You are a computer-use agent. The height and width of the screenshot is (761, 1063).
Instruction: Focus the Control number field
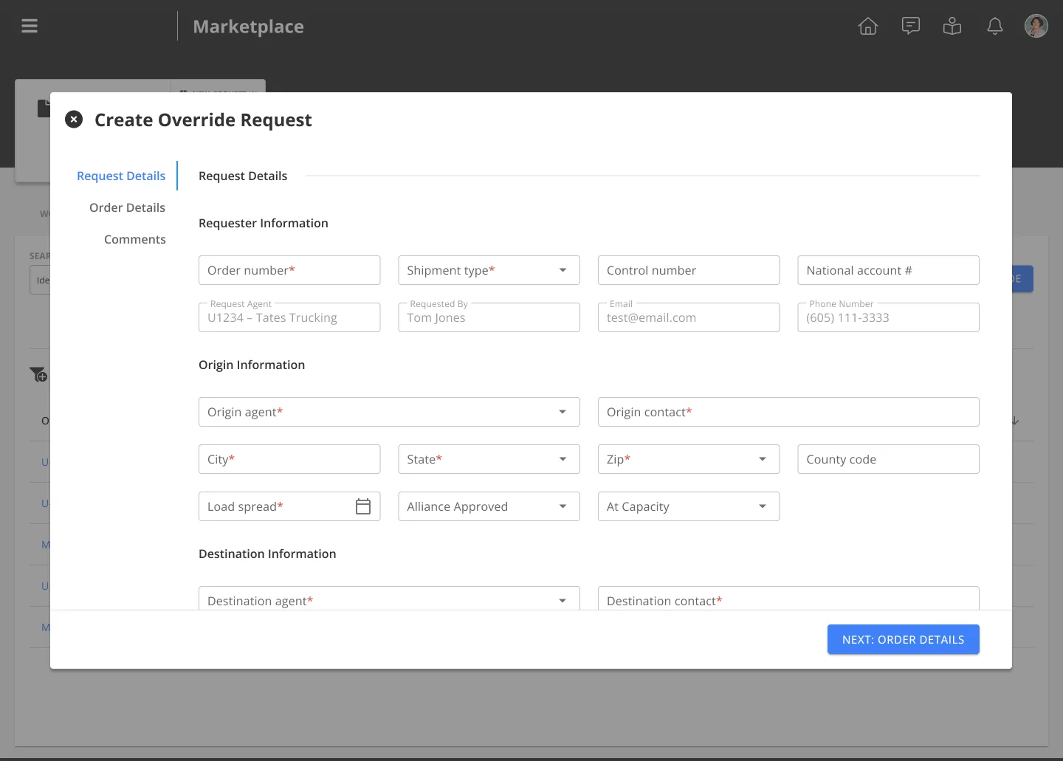point(689,270)
